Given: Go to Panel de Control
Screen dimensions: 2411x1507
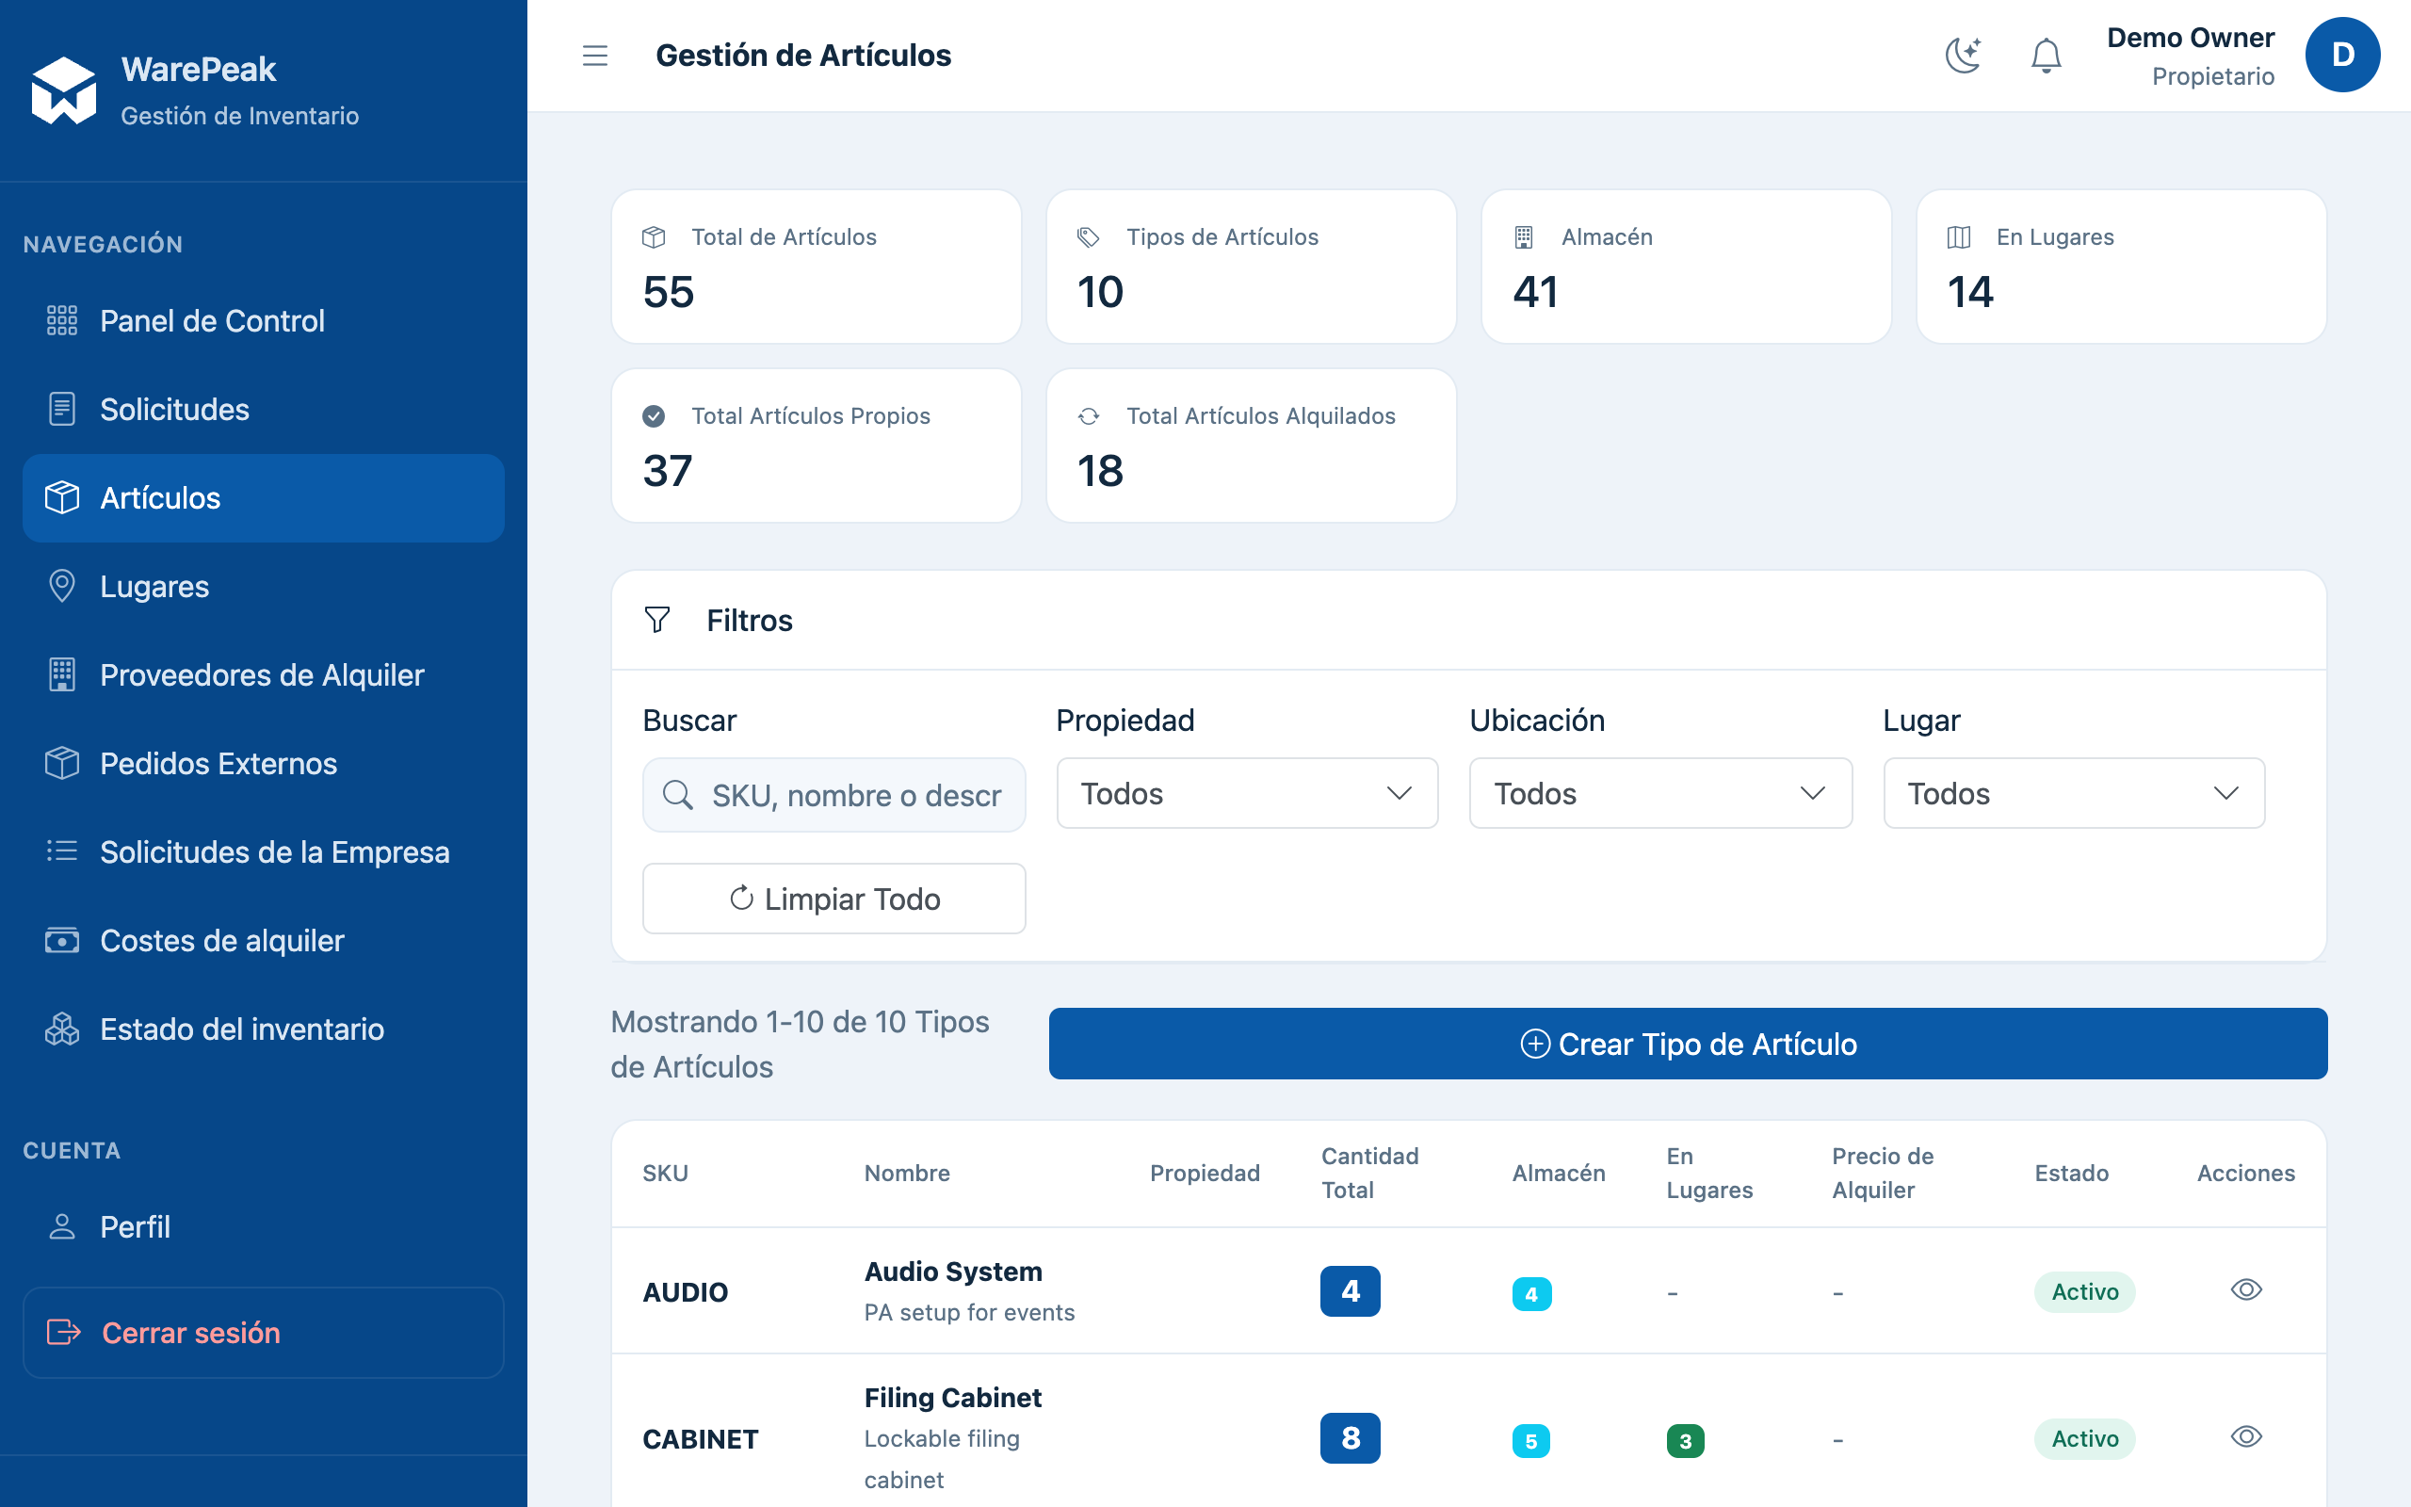Looking at the screenshot, I should coord(263,321).
